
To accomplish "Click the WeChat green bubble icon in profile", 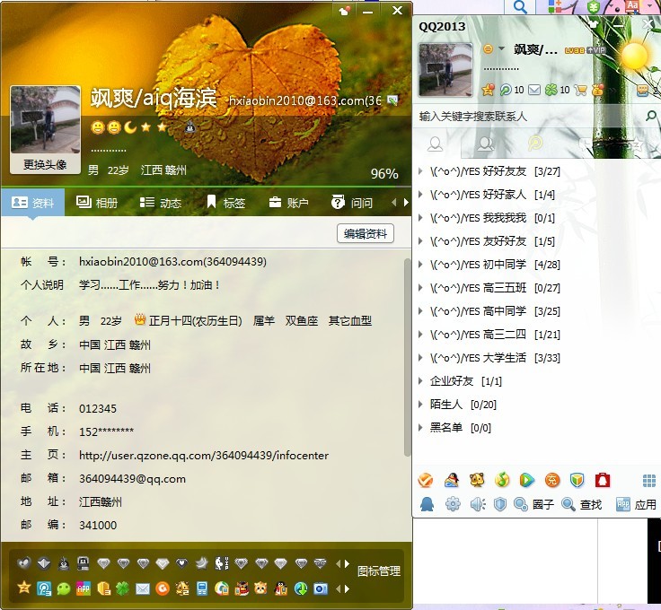I will [64, 588].
